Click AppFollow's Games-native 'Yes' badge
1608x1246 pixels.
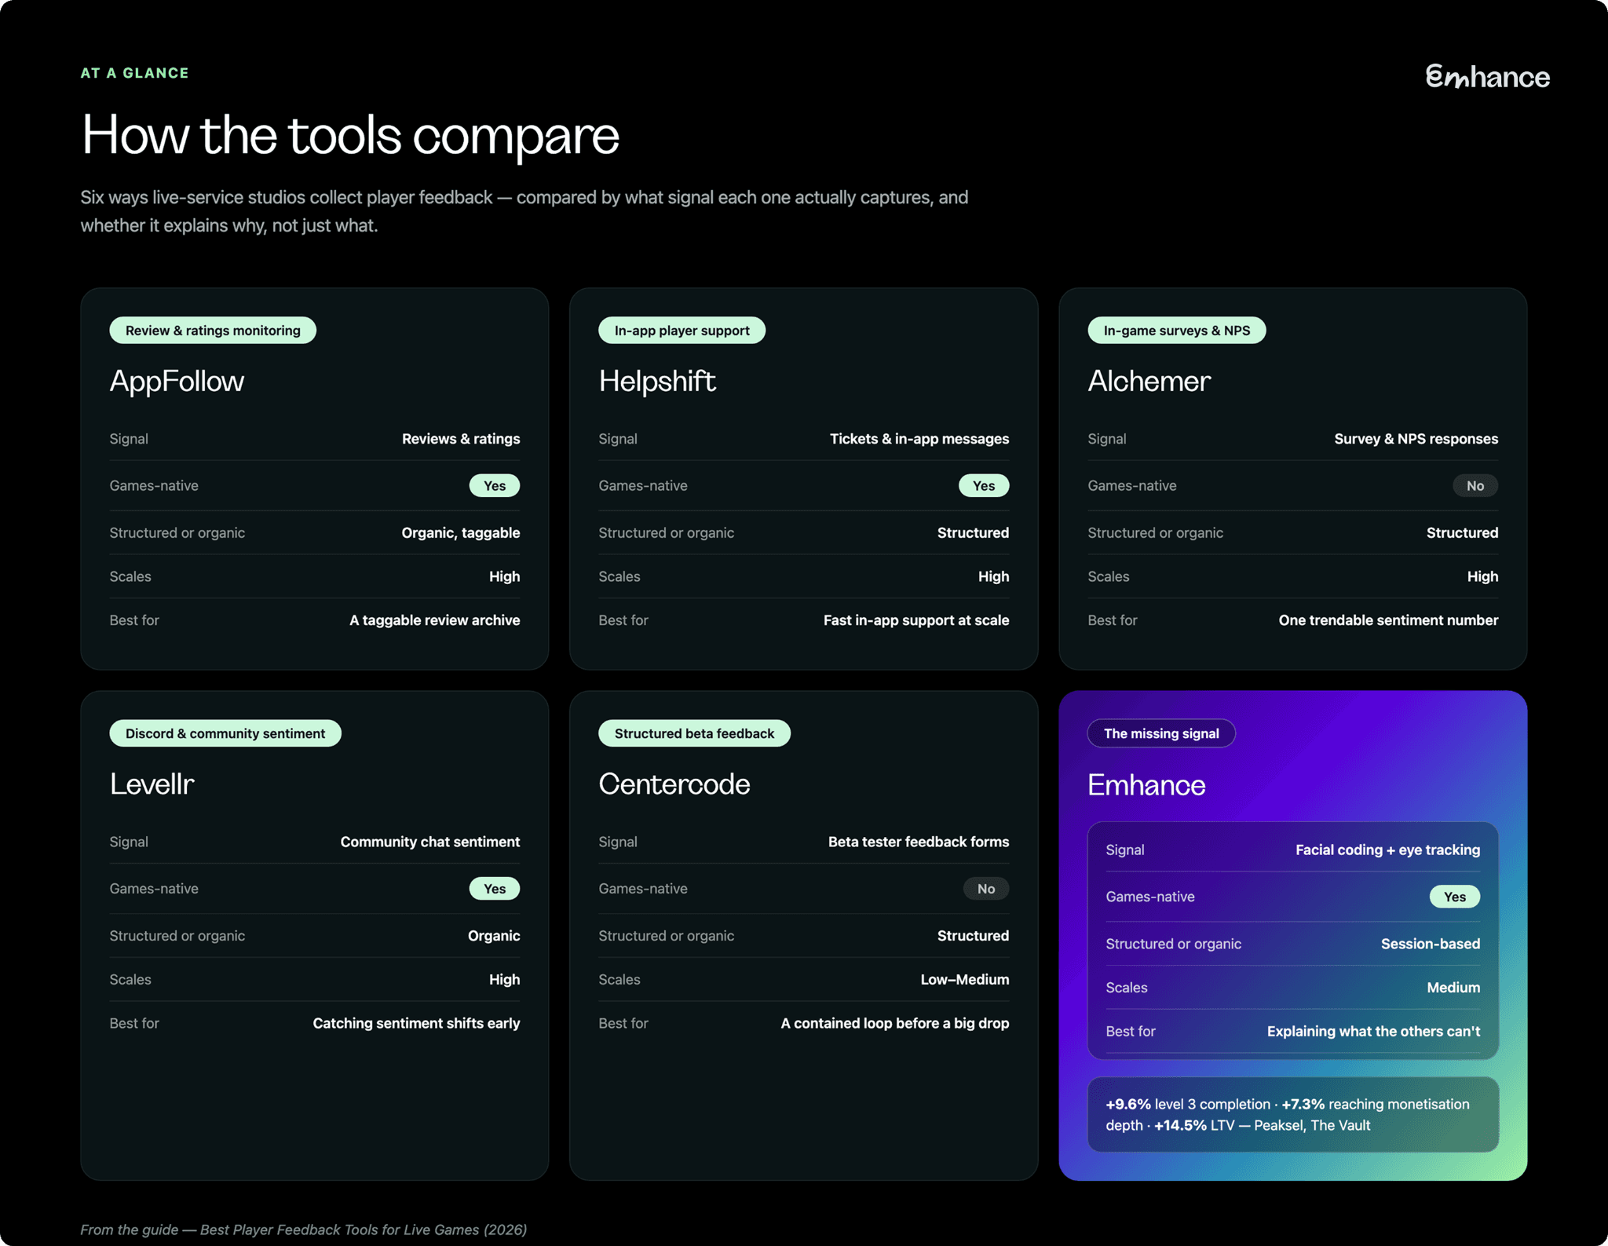[495, 486]
